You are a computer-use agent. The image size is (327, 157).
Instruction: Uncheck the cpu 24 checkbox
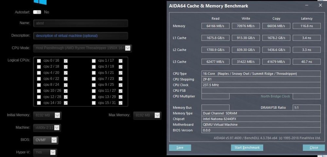pos(66,85)
